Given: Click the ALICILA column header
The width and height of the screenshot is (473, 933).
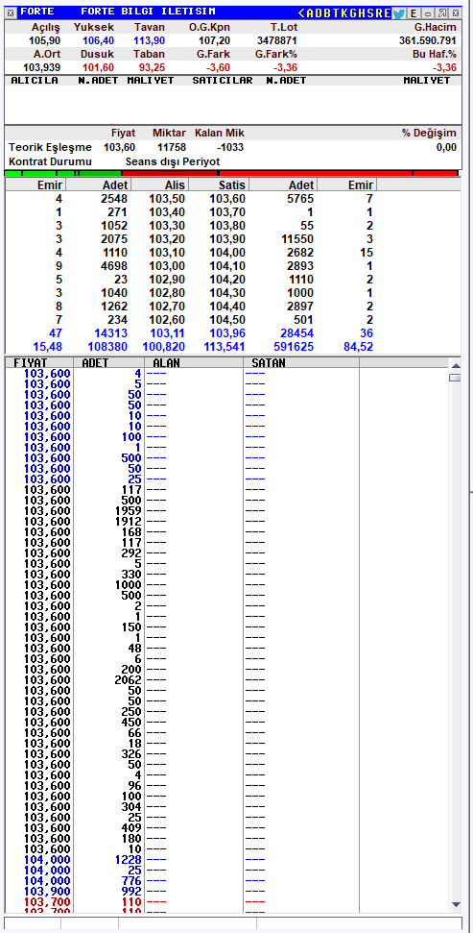Looking at the screenshot, I should [35, 81].
